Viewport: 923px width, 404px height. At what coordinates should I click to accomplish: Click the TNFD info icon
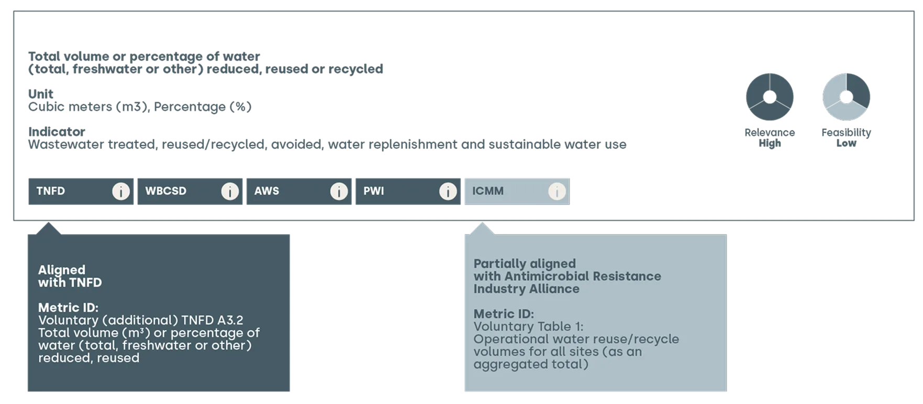[121, 192]
